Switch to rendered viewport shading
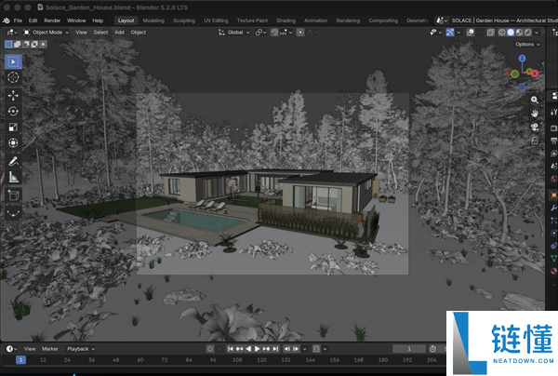The height and width of the screenshot is (376, 558). [527, 33]
